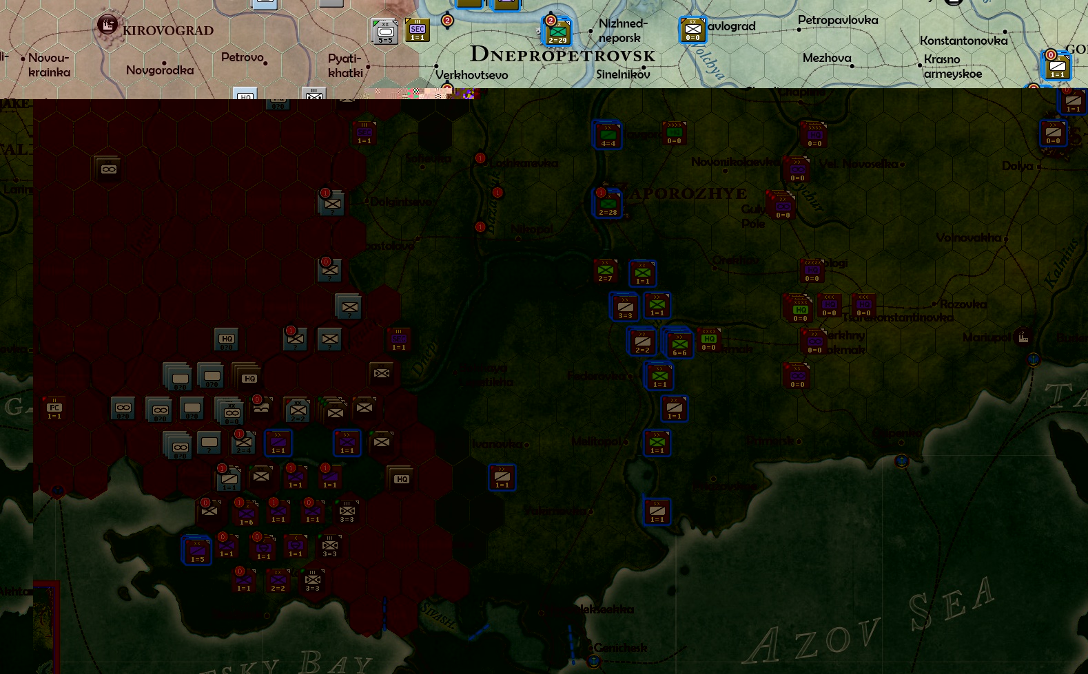The image size is (1088, 674).
Task: Click the Ivanovka town label
Action: [496, 444]
